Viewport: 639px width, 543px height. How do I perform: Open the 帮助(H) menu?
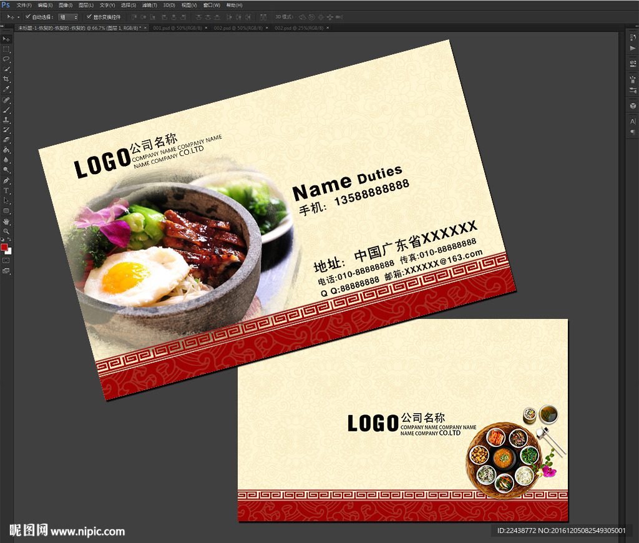click(235, 5)
